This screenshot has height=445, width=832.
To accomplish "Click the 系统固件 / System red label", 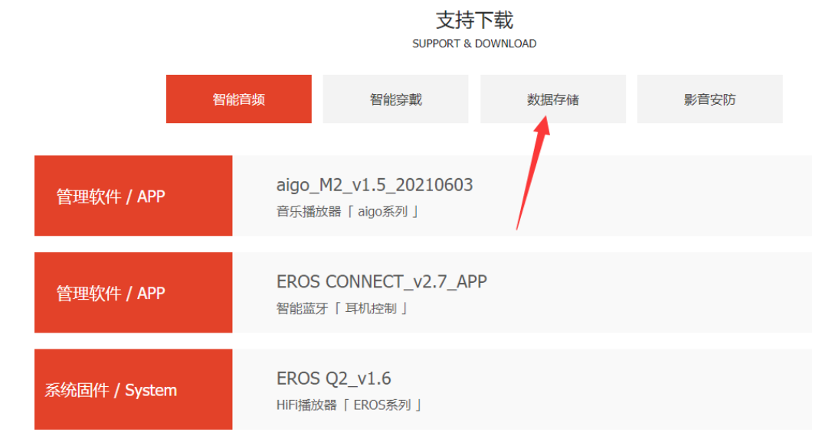I will [x=110, y=390].
